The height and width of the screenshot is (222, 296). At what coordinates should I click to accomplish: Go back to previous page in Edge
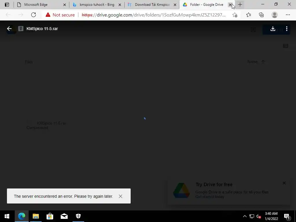[8, 15]
